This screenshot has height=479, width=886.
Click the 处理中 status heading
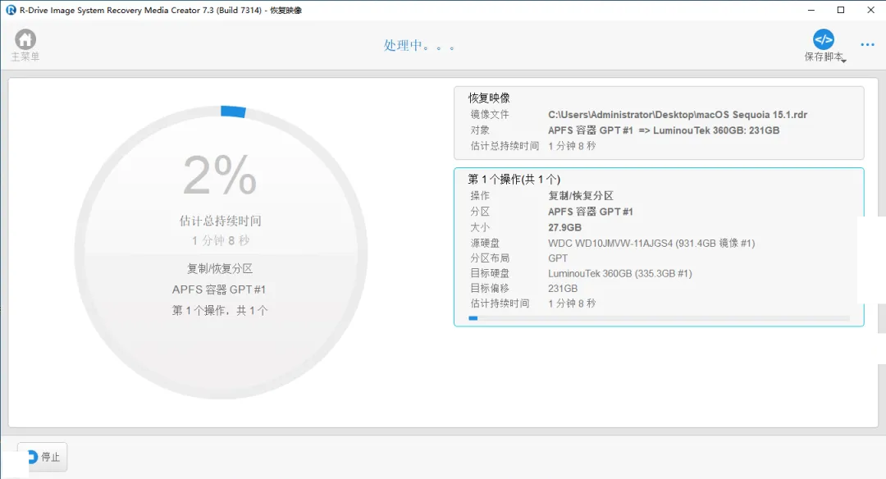coord(418,45)
